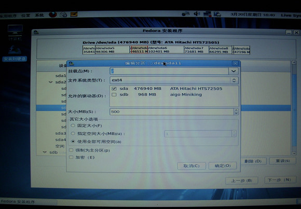Click the Delete (删除) button
This screenshot has width=301, height=209.
click(253, 161)
